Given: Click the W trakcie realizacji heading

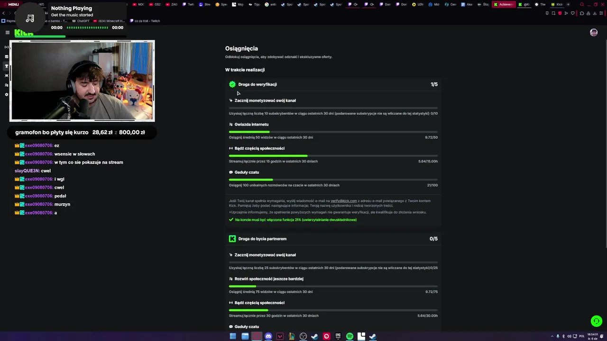Looking at the screenshot, I should [x=245, y=70].
